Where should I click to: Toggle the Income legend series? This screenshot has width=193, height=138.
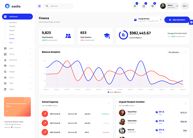(x=110, y=92)
